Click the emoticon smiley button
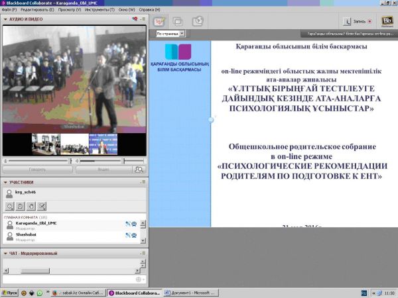398x298 pixels. click(9, 207)
